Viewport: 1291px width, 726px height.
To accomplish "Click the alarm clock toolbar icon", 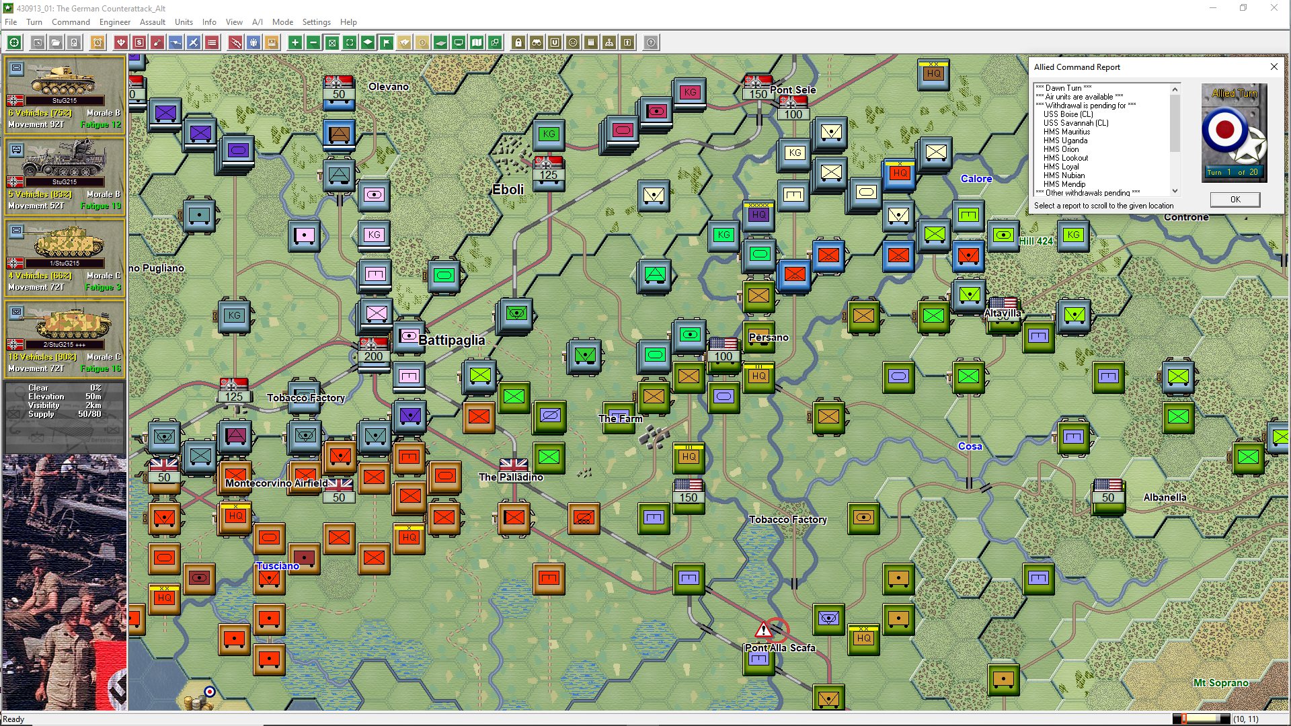I will pos(97,42).
